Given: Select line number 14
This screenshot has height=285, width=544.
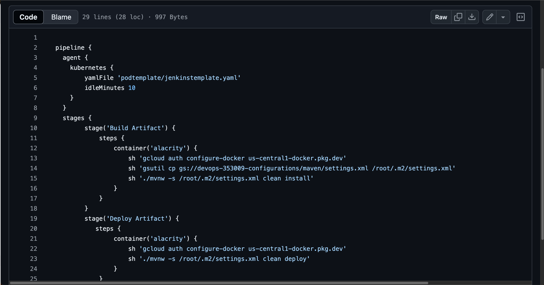Looking at the screenshot, I should pyautogui.click(x=34, y=168).
